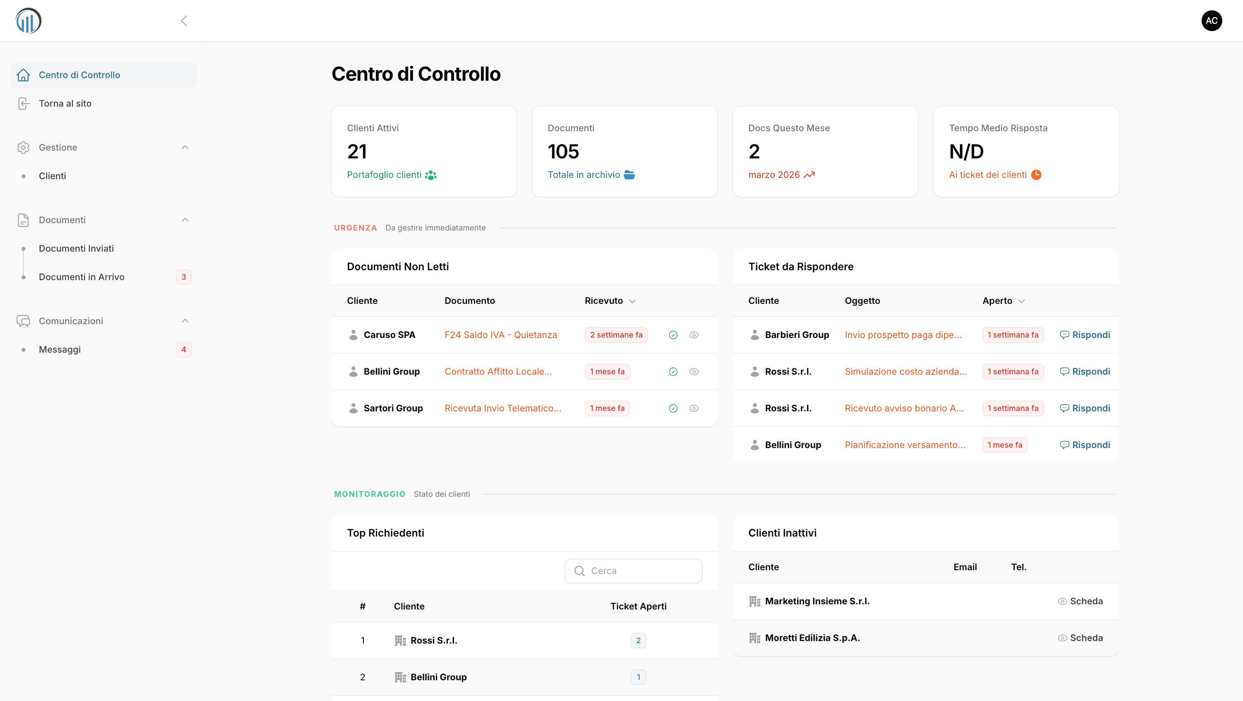
Task: Click the chat bubble icon beside Comunicazioni
Action: point(23,321)
